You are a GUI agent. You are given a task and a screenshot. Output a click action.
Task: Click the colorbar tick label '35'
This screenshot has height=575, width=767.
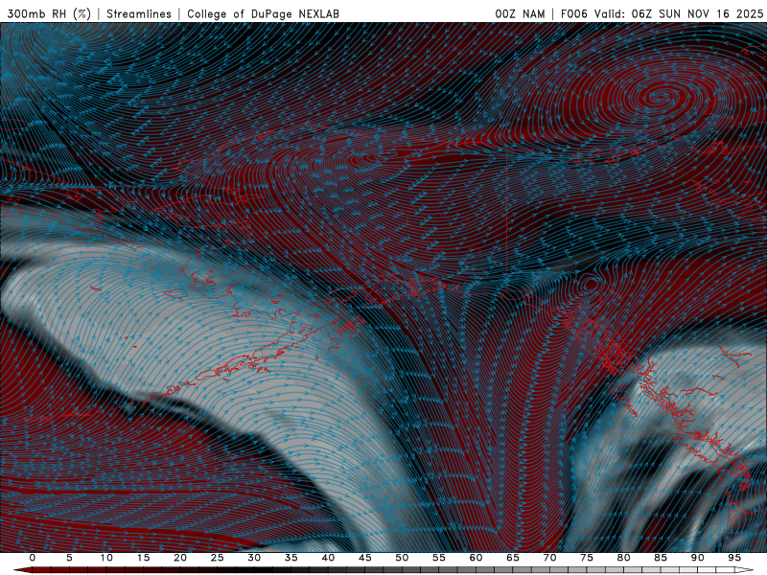coord(291,558)
